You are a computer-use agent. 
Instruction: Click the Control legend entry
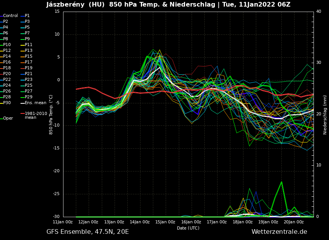click(10, 16)
